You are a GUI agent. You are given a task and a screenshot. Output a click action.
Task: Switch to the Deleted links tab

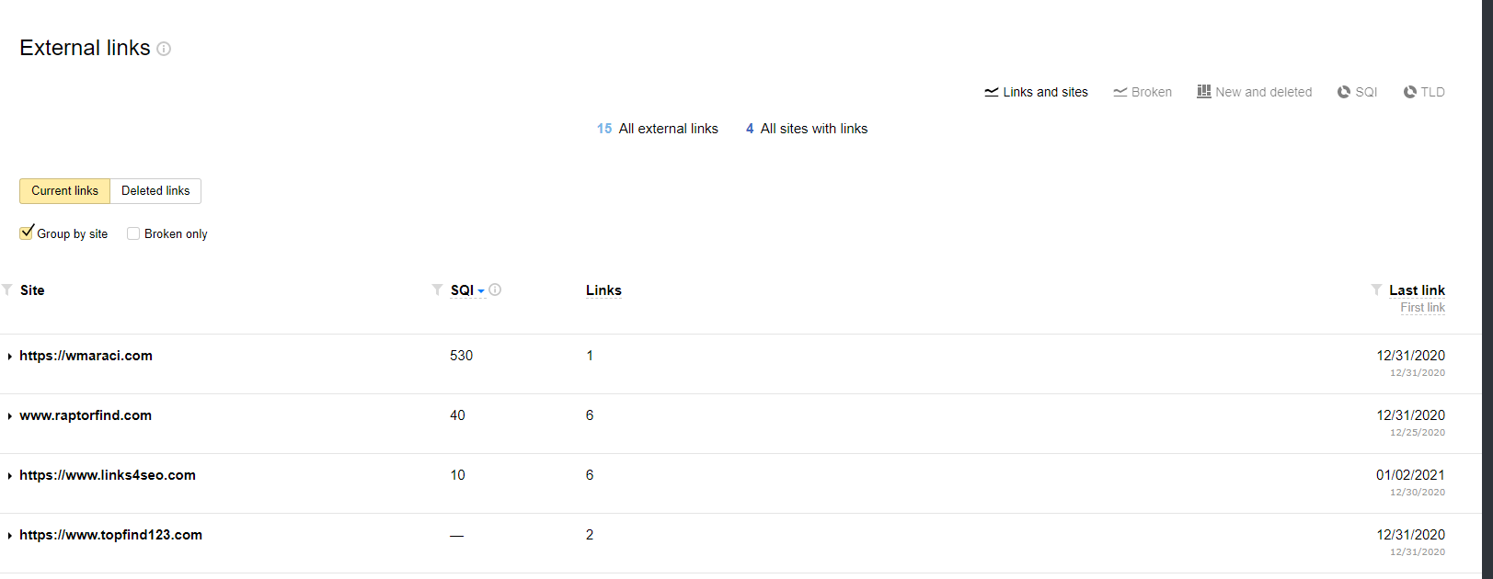155,191
